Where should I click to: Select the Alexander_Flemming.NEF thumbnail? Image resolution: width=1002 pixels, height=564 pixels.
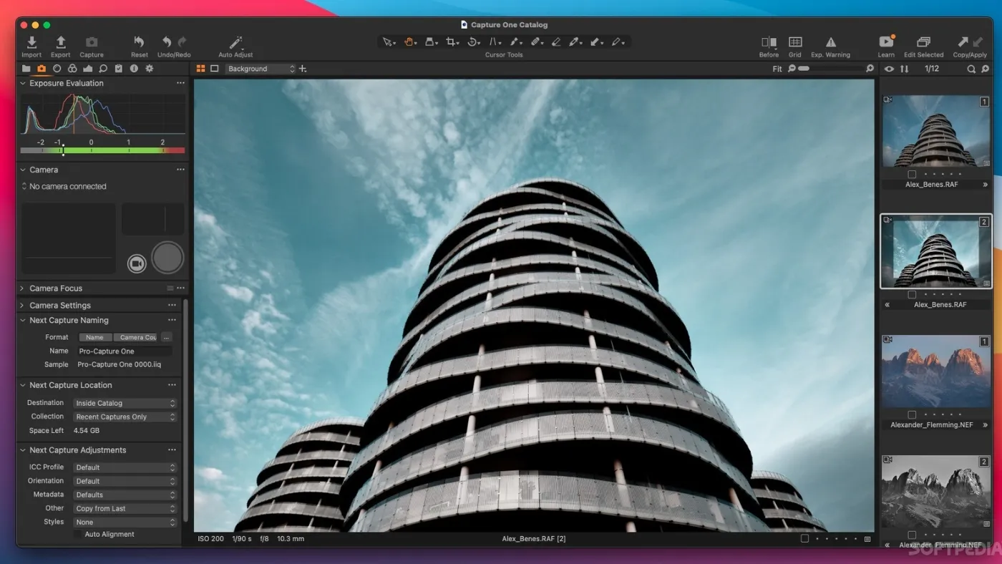935,371
